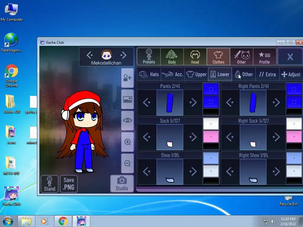Select previous Right Shoe style
This screenshot has height=227, width=303.
230,171
